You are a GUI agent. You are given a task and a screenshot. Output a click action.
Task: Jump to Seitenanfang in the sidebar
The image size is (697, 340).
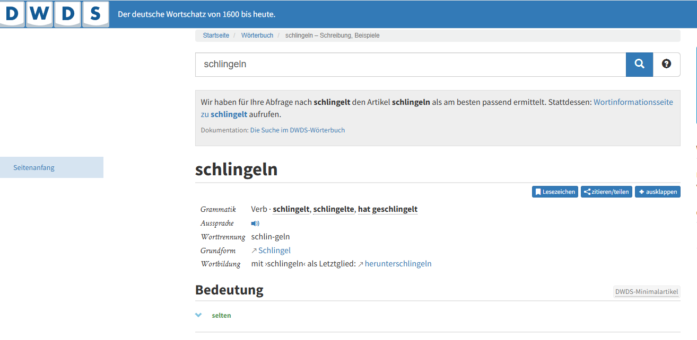pyautogui.click(x=34, y=167)
